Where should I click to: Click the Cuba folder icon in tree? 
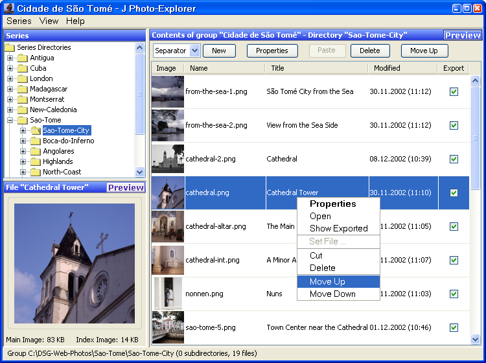pyautogui.click(x=23, y=68)
